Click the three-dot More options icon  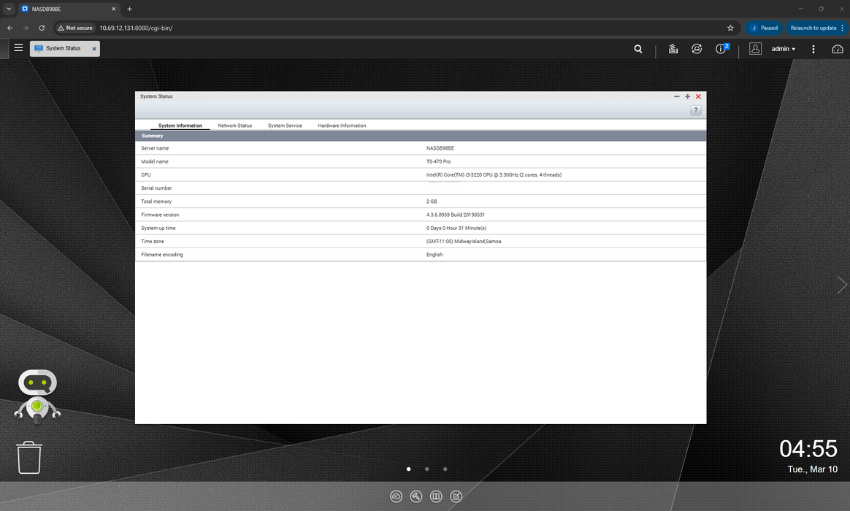(813, 49)
